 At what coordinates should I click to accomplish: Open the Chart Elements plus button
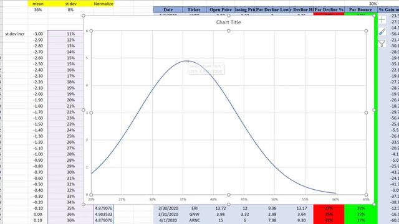[x=382, y=20]
